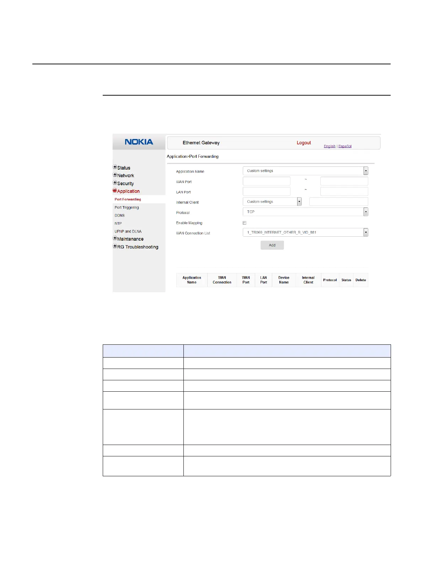Click the Internal Client address field
The width and height of the screenshot is (423, 563).
click(339, 202)
